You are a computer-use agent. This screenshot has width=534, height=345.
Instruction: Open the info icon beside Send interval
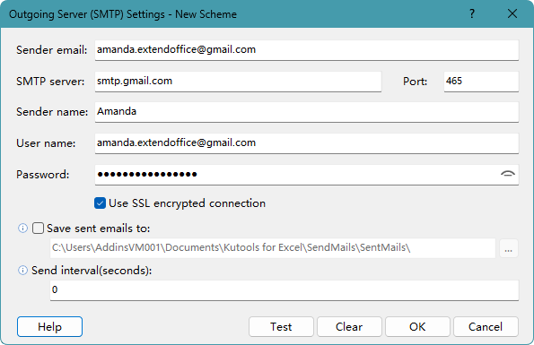point(22,271)
